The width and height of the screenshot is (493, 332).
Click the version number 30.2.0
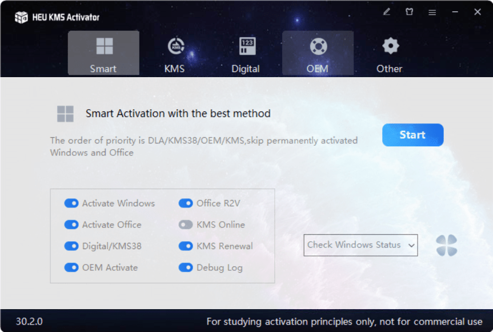(x=29, y=322)
